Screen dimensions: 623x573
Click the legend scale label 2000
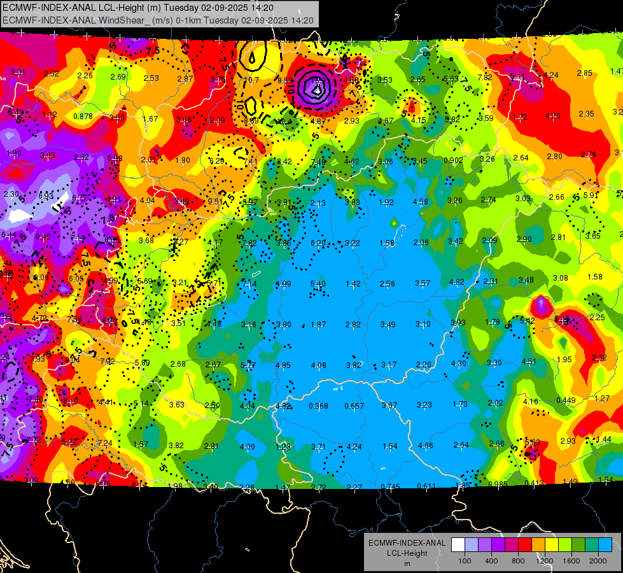[x=598, y=561]
